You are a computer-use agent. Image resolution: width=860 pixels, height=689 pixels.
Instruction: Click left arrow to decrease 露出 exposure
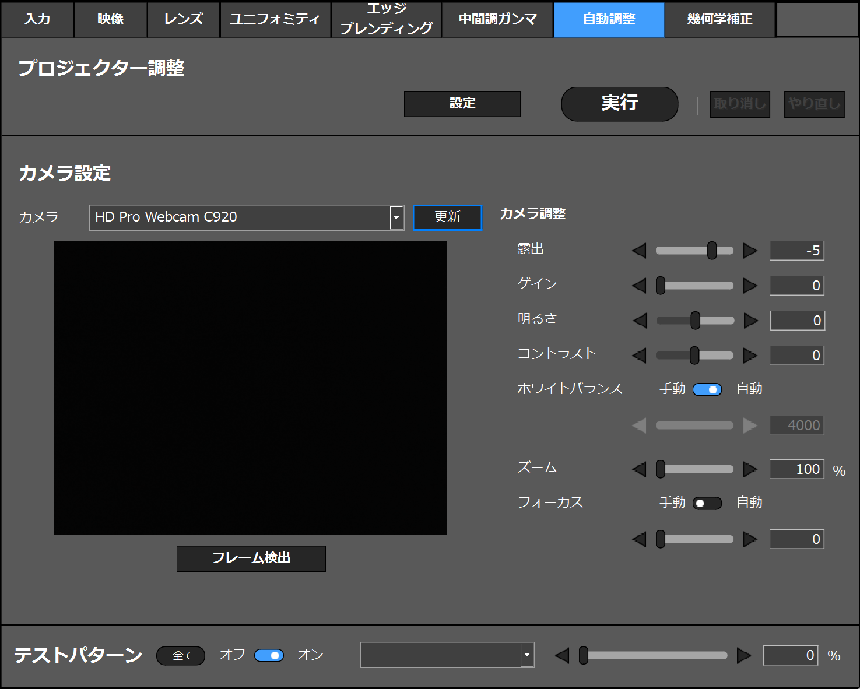click(640, 251)
